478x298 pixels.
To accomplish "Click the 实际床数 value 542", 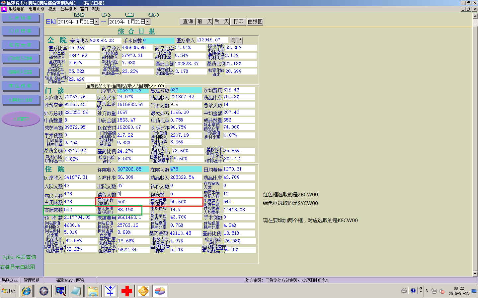I will [x=80, y=210].
